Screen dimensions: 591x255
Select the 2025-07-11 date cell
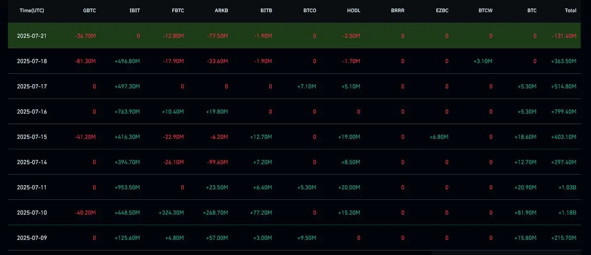point(32,187)
